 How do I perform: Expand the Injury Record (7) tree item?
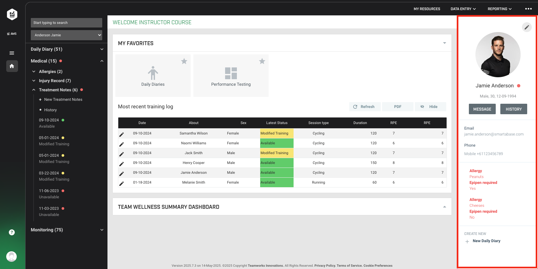pos(34,81)
